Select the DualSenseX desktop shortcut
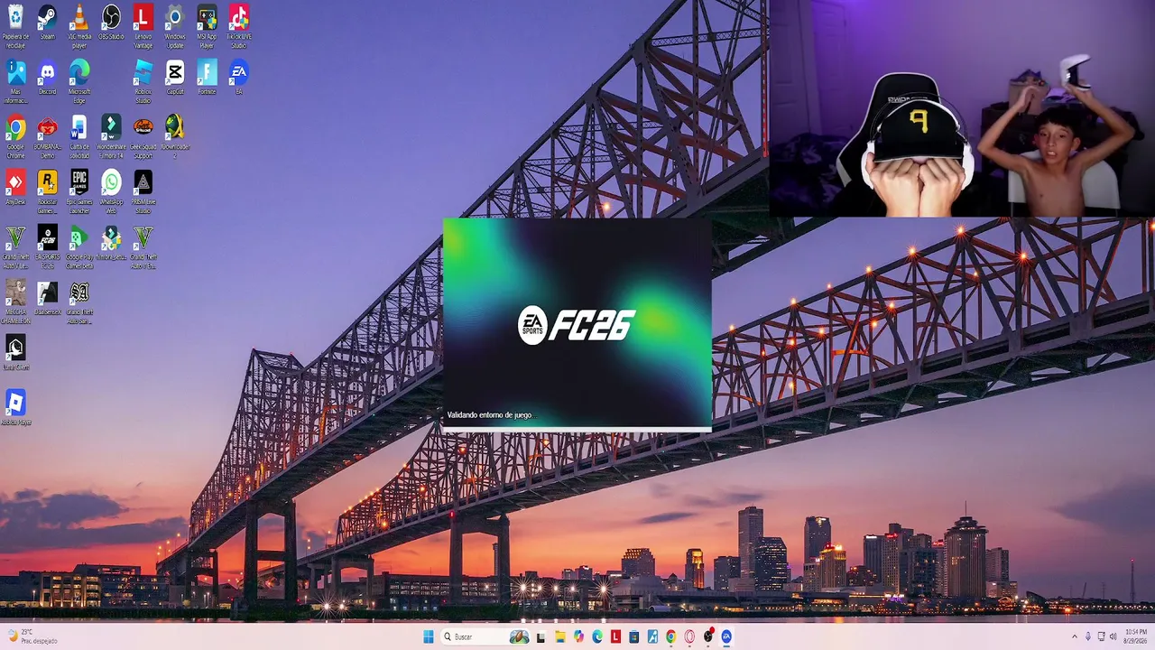1155x650 pixels. point(47,298)
